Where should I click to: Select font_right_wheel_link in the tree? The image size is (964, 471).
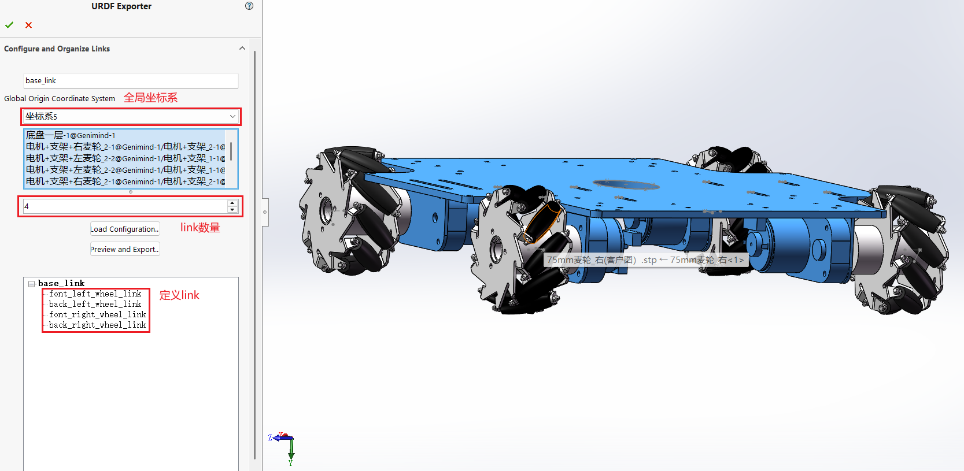pyautogui.click(x=97, y=314)
